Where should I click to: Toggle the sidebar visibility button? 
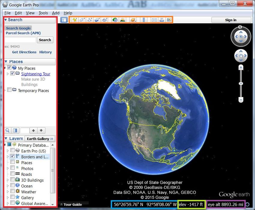[64, 20]
